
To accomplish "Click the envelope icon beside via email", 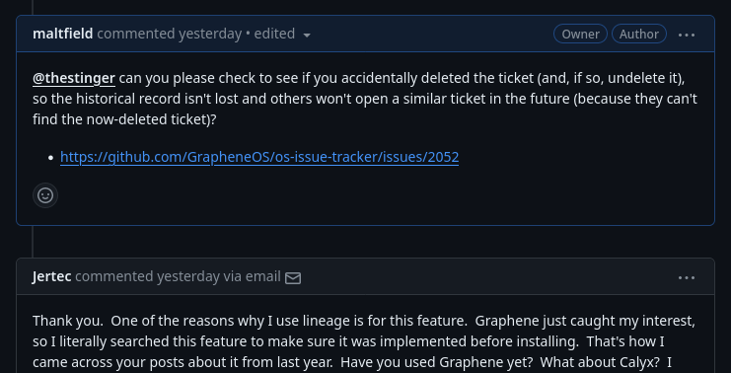I will (293, 278).
